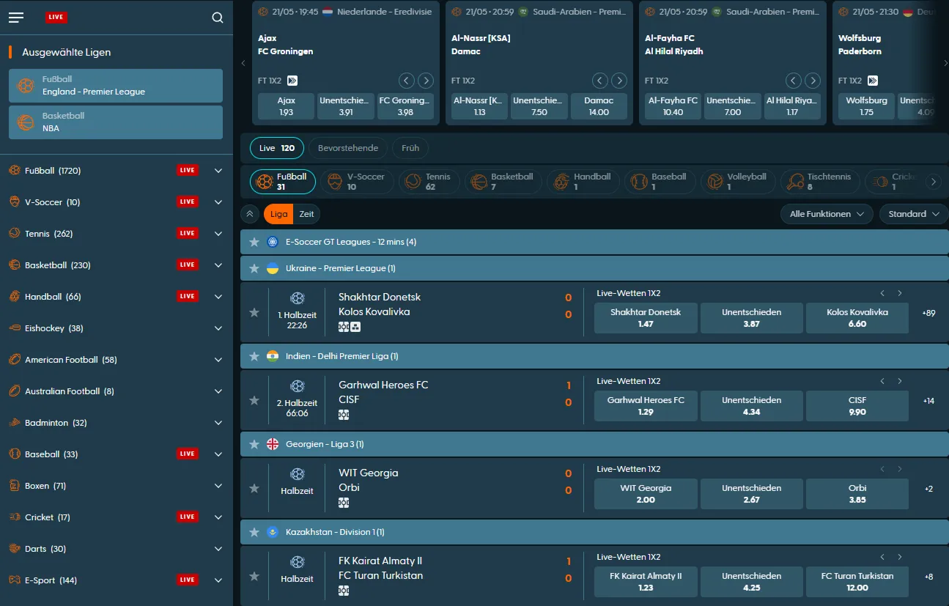Favorite the Georgien - Liga 3 star
Screen dimensions: 949x606
254,444
